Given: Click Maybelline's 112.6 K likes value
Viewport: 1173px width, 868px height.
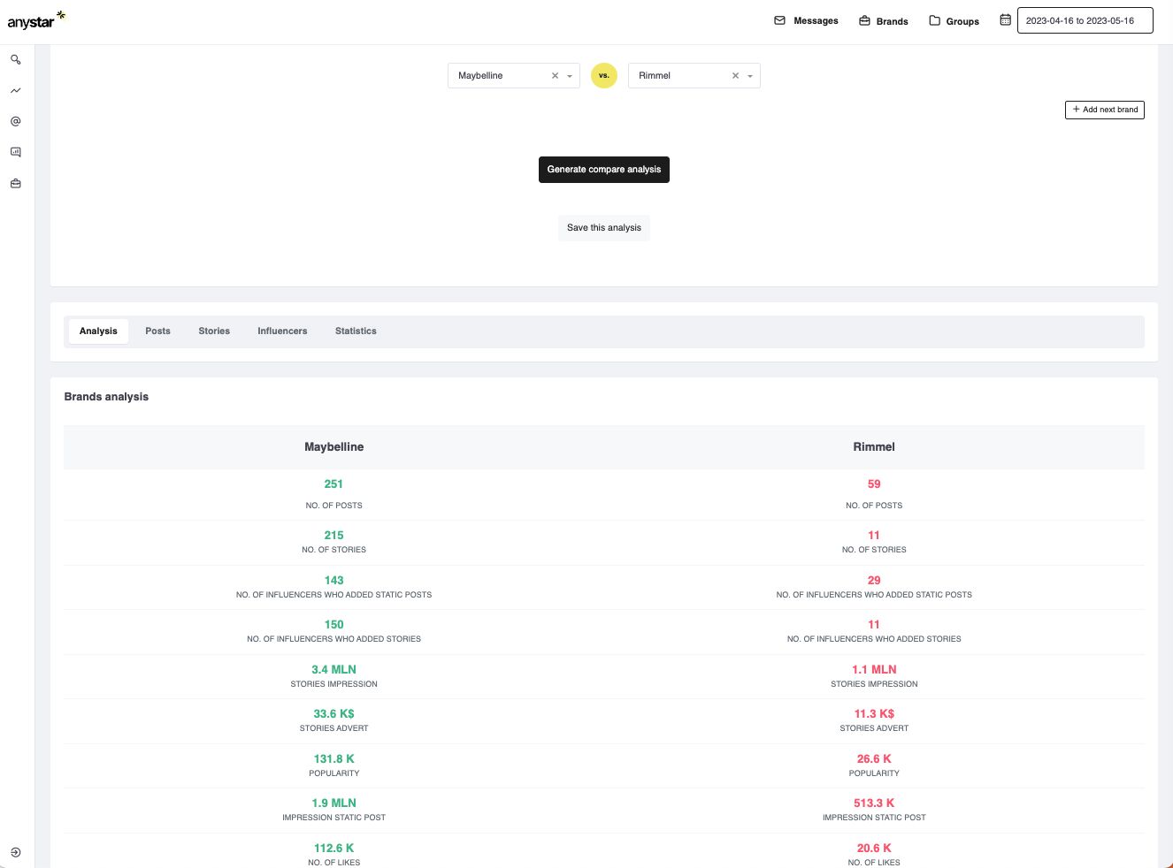Looking at the screenshot, I should (333, 849).
